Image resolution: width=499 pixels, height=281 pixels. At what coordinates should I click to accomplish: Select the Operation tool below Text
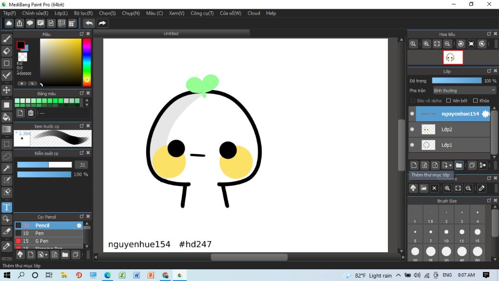pos(7,219)
